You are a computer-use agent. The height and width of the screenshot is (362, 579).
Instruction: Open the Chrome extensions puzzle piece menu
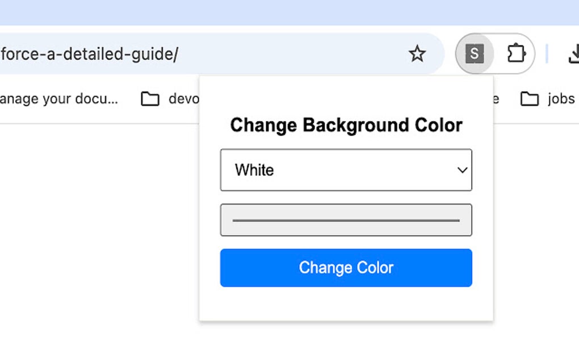(x=517, y=54)
